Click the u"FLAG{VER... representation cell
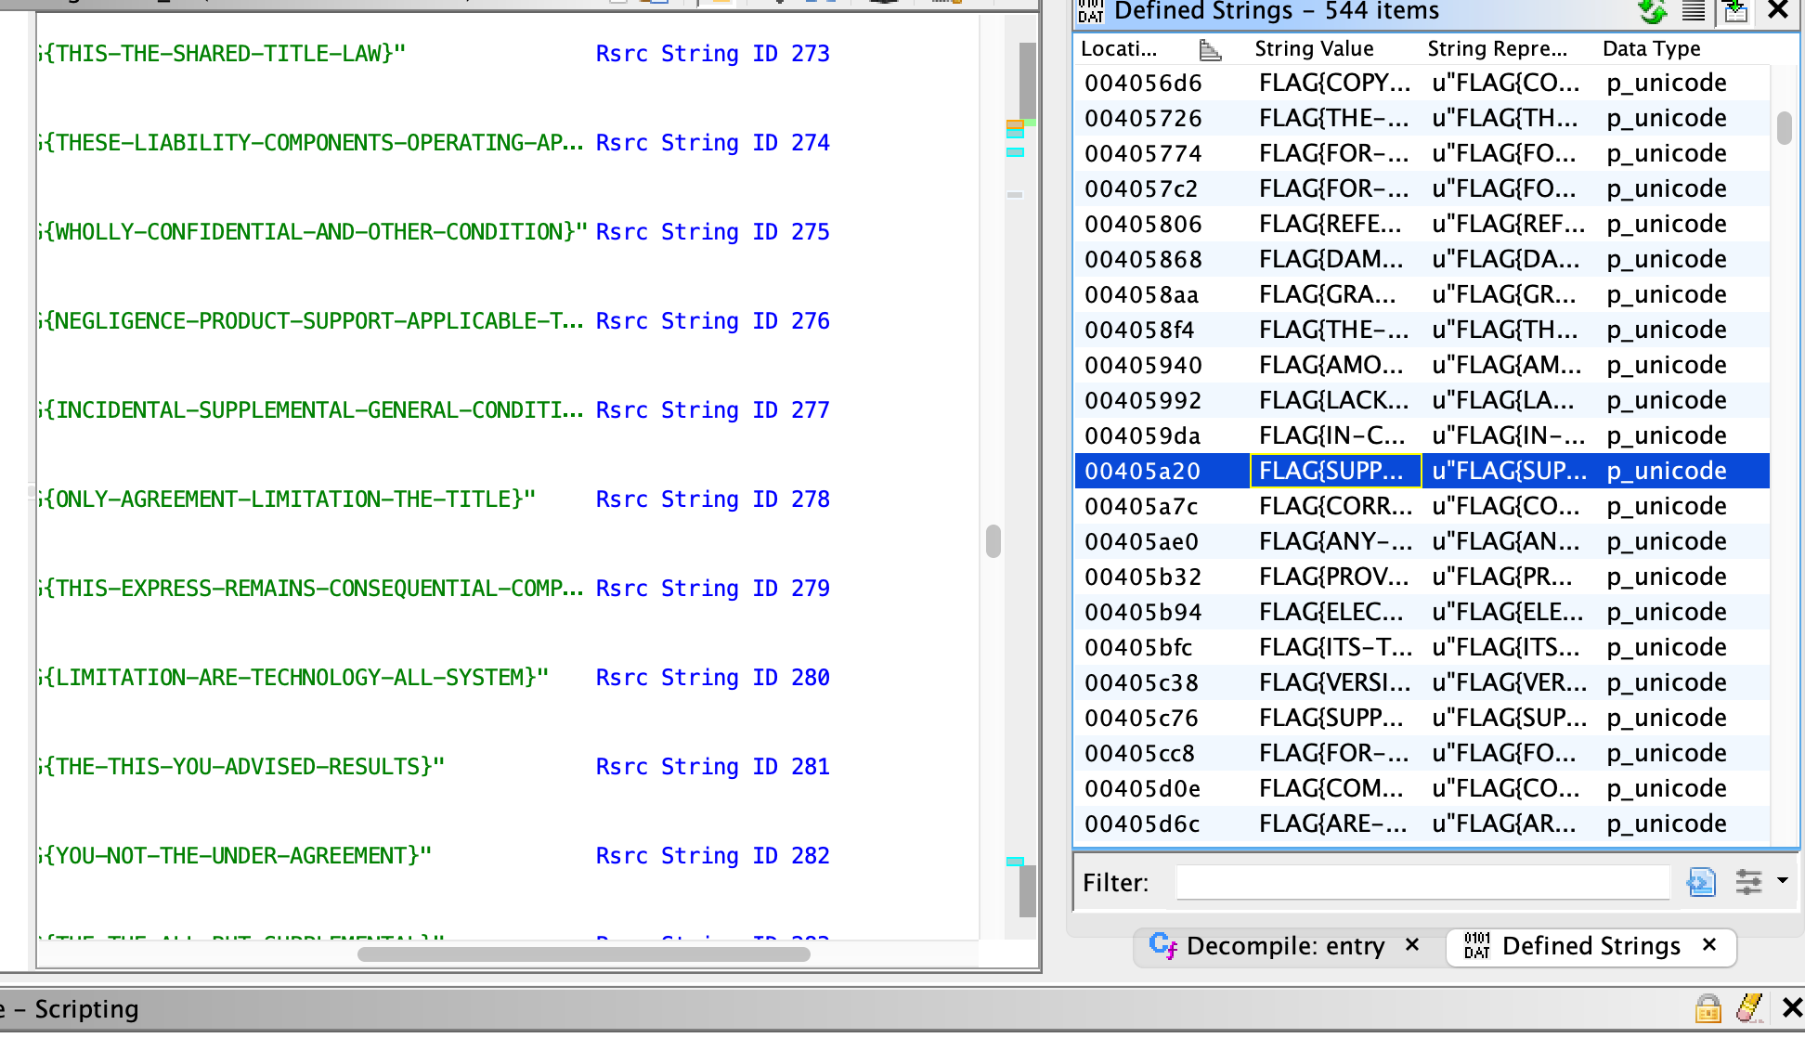This screenshot has height=1038, width=1805. click(1509, 682)
